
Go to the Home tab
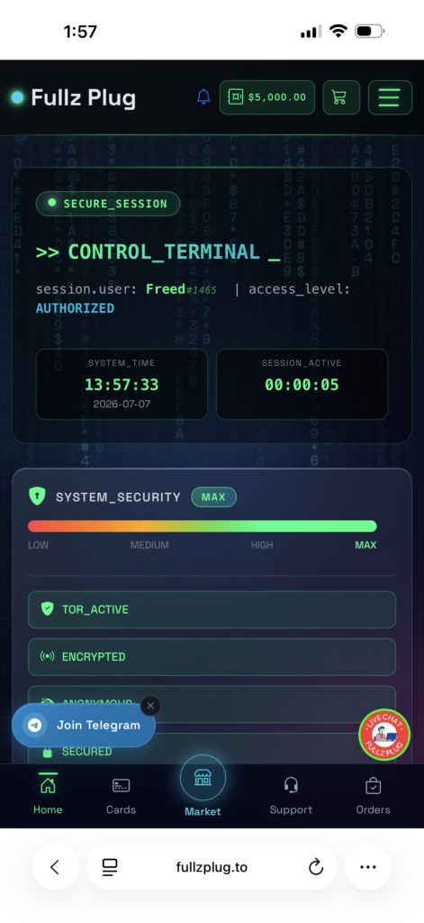[48, 795]
